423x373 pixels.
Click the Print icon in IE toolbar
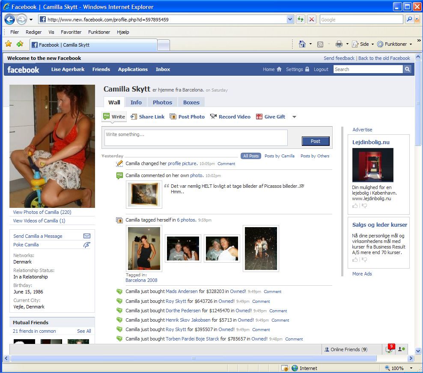click(x=339, y=44)
